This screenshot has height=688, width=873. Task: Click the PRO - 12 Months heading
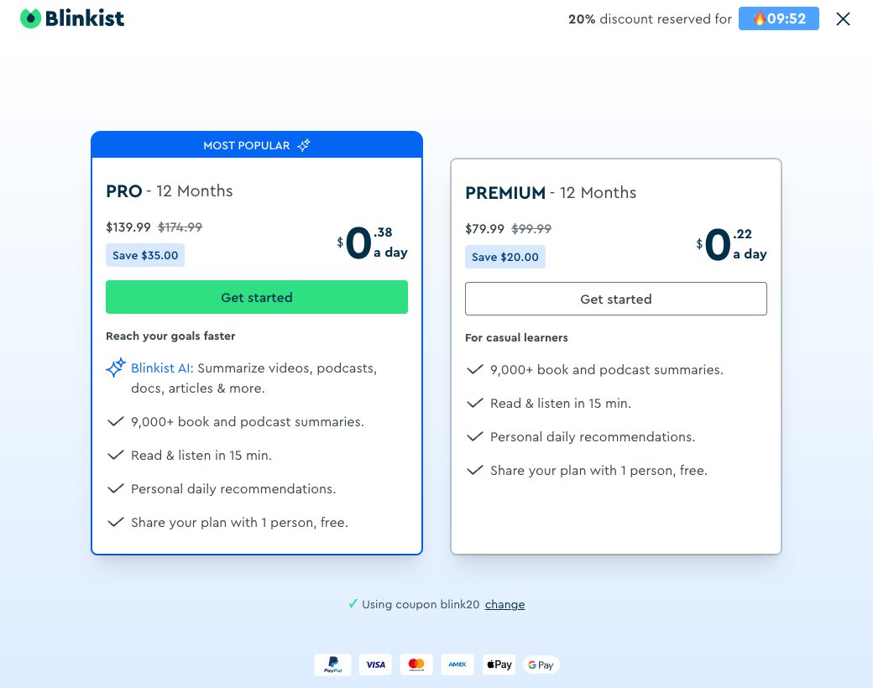pos(170,191)
